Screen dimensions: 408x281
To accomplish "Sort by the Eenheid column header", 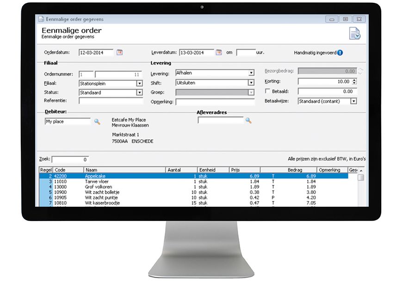I will (x=213, y=170).
